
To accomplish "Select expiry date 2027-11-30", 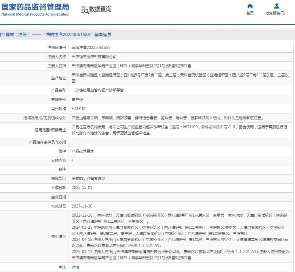I will [x=82, y=206].
